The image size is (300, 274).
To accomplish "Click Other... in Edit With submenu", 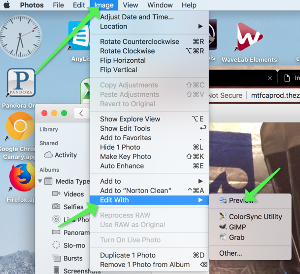I will [x=231, y=253].
